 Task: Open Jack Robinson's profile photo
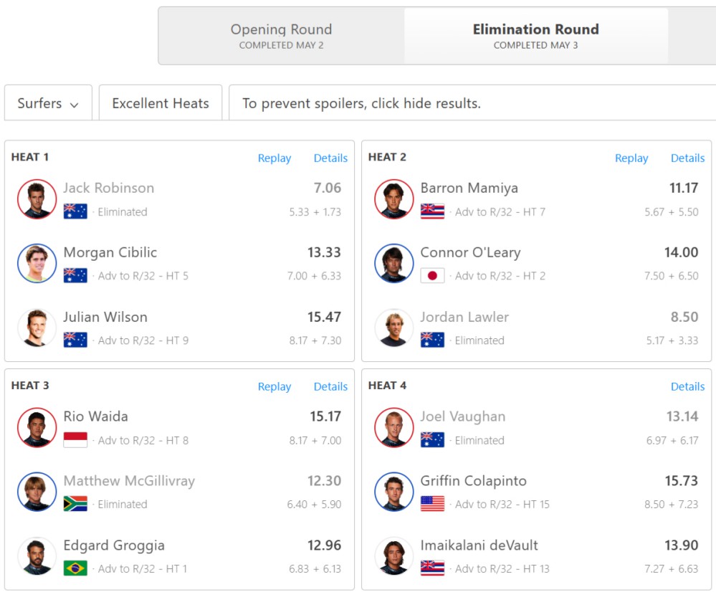(37, 199)
